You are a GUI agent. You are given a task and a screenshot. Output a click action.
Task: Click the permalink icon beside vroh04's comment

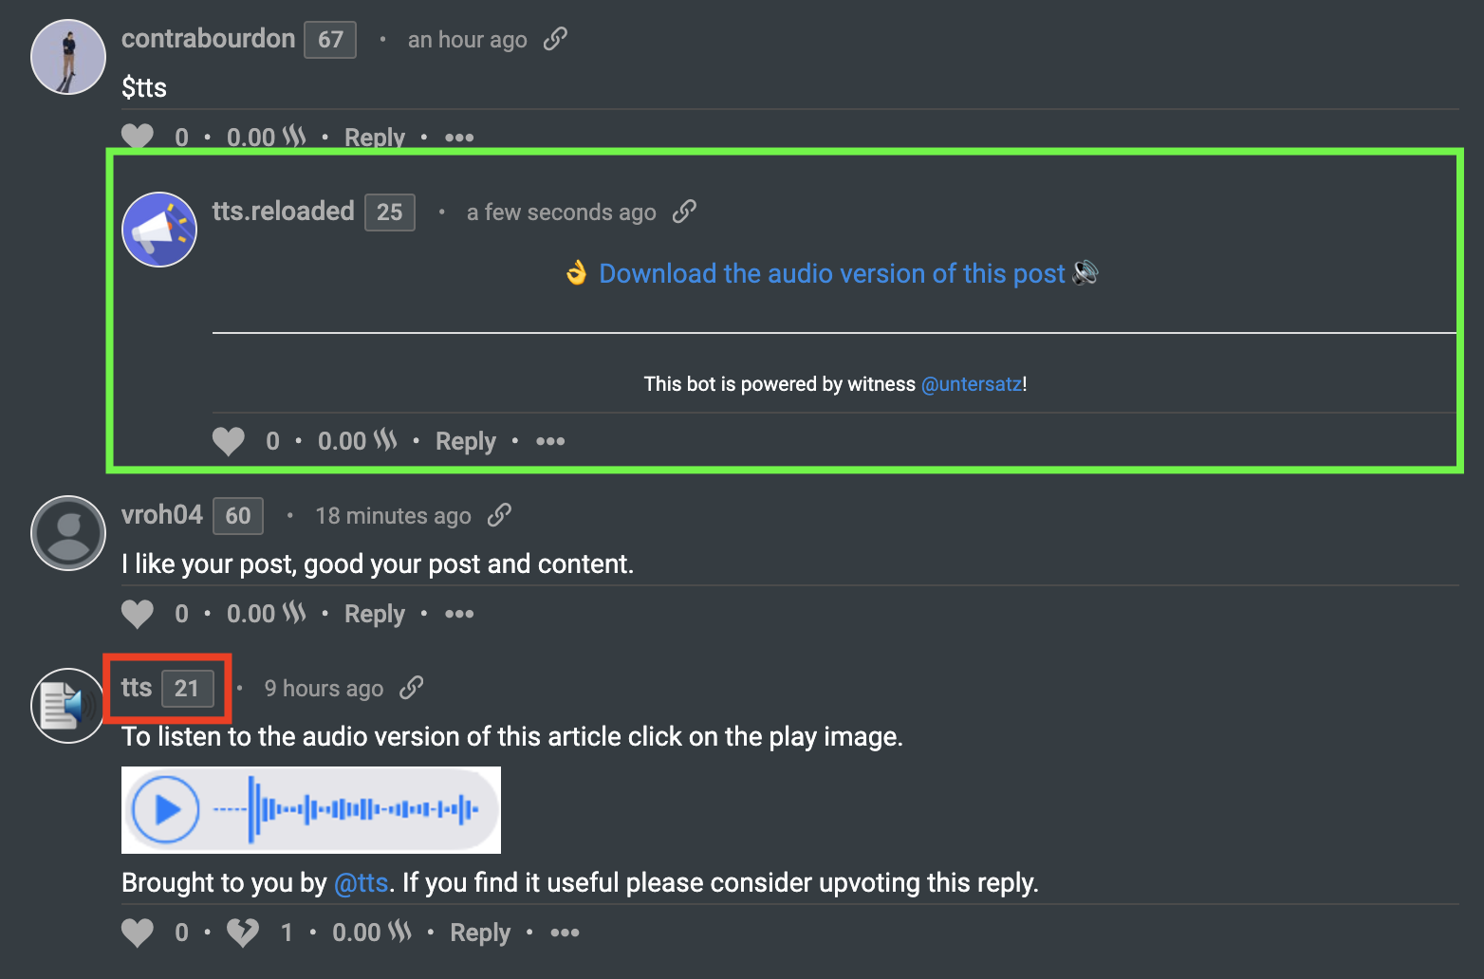(x=500, y=514)
